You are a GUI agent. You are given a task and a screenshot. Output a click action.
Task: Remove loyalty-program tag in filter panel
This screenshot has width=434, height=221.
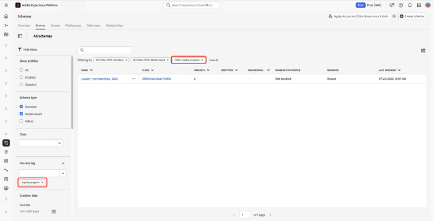pos(42,182)
